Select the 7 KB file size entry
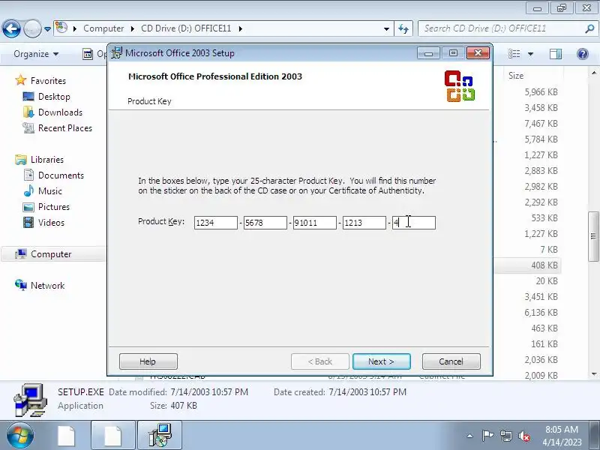The width and height of the screenshot is (600, 450). pyautogui.click(x=549, y=250)
